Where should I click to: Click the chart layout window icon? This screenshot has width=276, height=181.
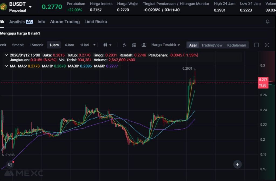[x=256, y=45]
